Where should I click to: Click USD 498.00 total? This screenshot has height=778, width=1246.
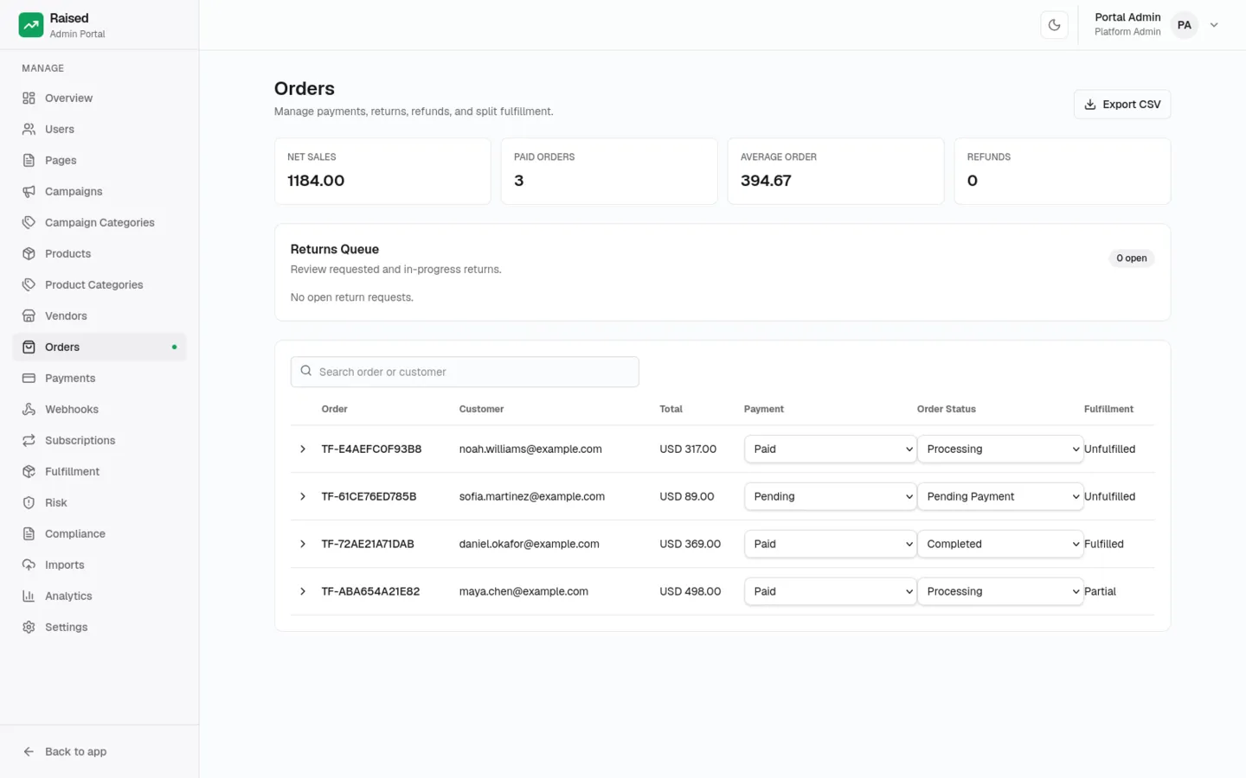tap(690, 591)
